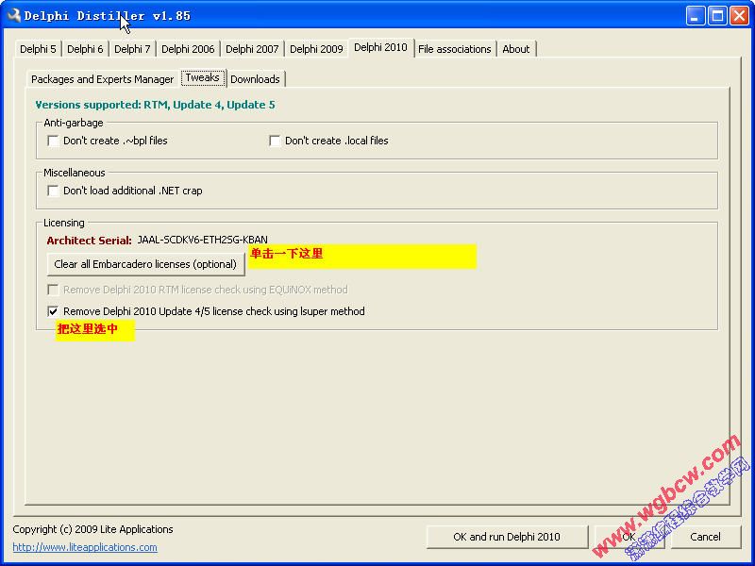Click the Copyright 2009 Lite Applications text
This screenshot has height=566, width=755.
[92, 529]
